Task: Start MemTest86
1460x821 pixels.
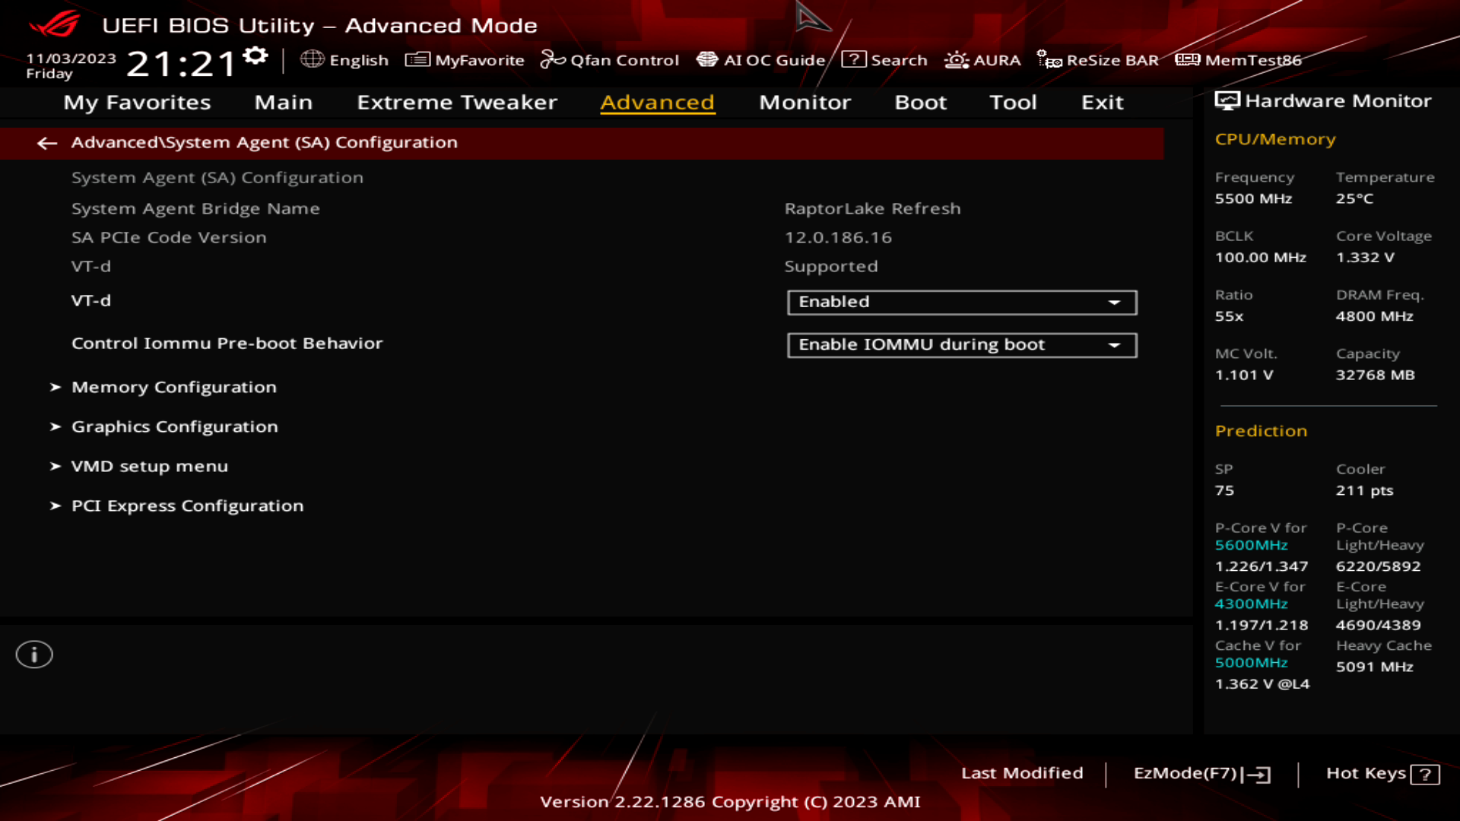Action: tap(1241, 60)
